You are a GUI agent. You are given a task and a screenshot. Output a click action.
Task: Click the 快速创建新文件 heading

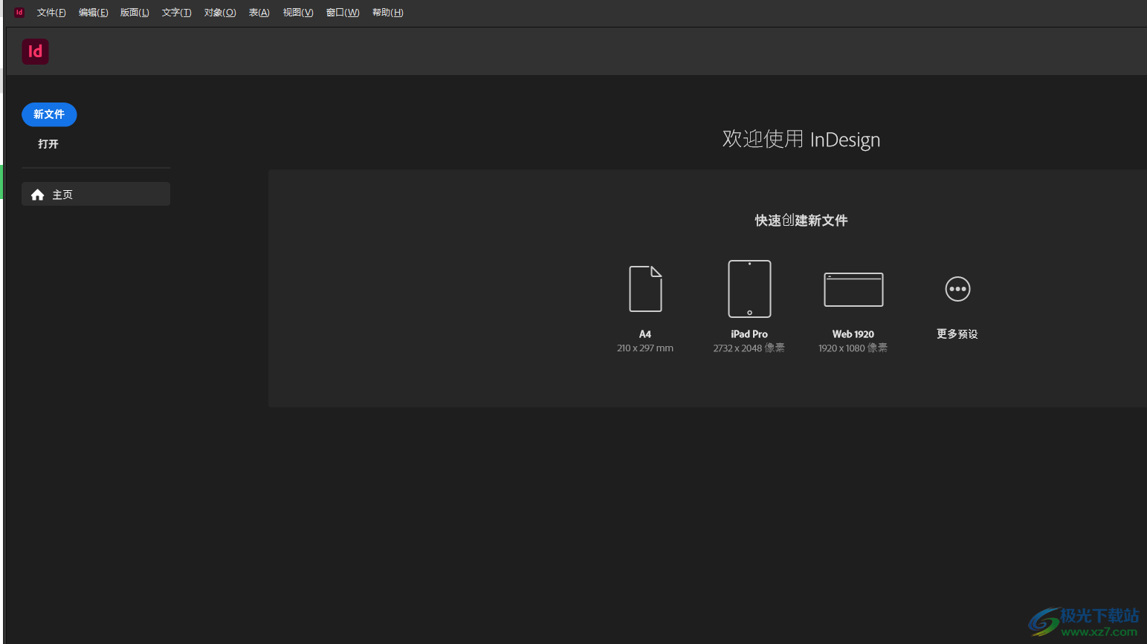pos(801,221)
